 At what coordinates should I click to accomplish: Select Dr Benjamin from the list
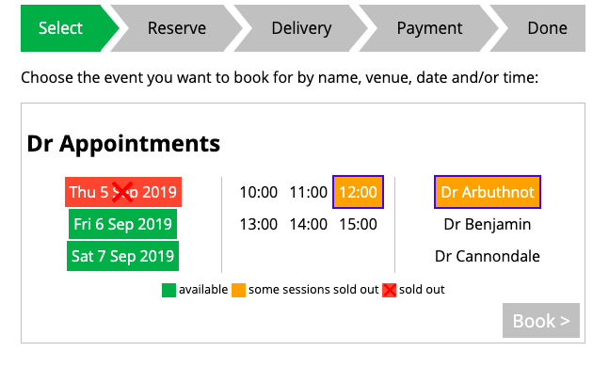point(488,224)
